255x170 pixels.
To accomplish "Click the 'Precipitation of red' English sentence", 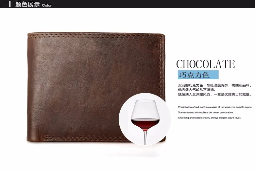I will 215,107.
